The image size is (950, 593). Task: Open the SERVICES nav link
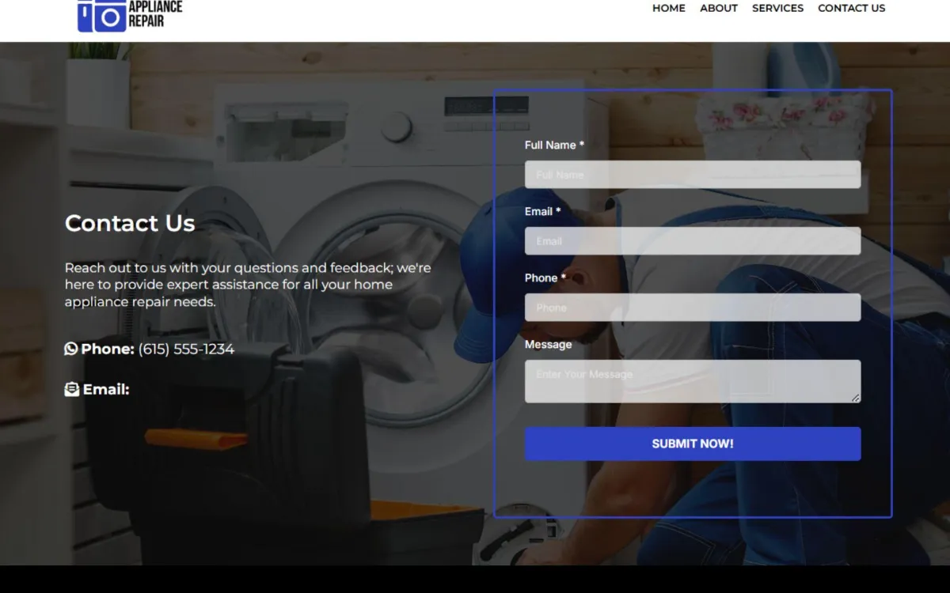[777, 8]
